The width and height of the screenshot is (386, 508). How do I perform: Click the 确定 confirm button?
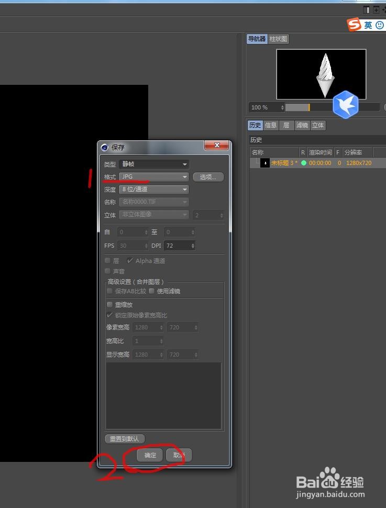coord(150,455)
